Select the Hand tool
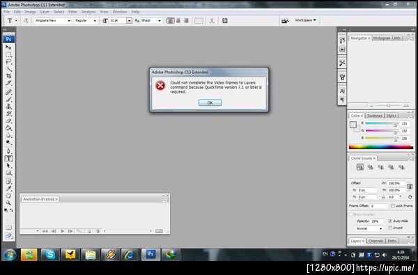This screenshot has width=418, height=275. coord(8,196)
